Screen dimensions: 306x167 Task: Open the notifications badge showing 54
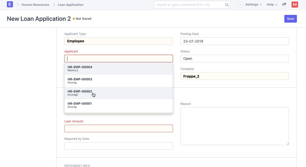295,5
